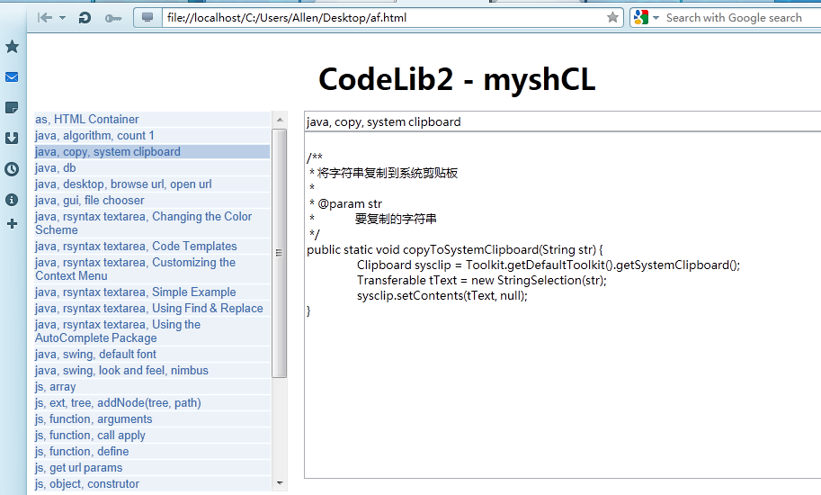Screen dimensions: 821x495
Task: Open 'java, swing, default font' snippet
Action: tap(152, 355)
